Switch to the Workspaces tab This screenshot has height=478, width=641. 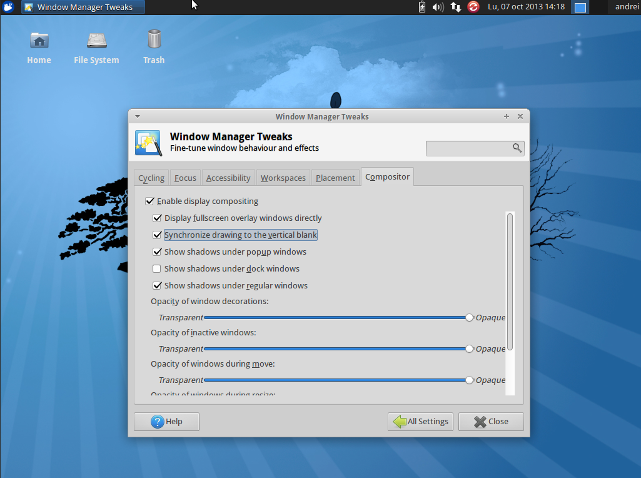(283, 177)
